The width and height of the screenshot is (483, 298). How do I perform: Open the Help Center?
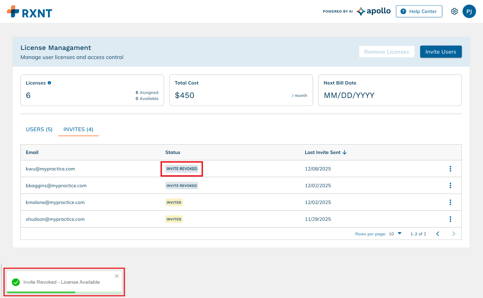point(419,11)
